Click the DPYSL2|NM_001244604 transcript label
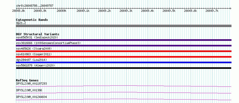 pyautogui.click(x=31, y=97)
